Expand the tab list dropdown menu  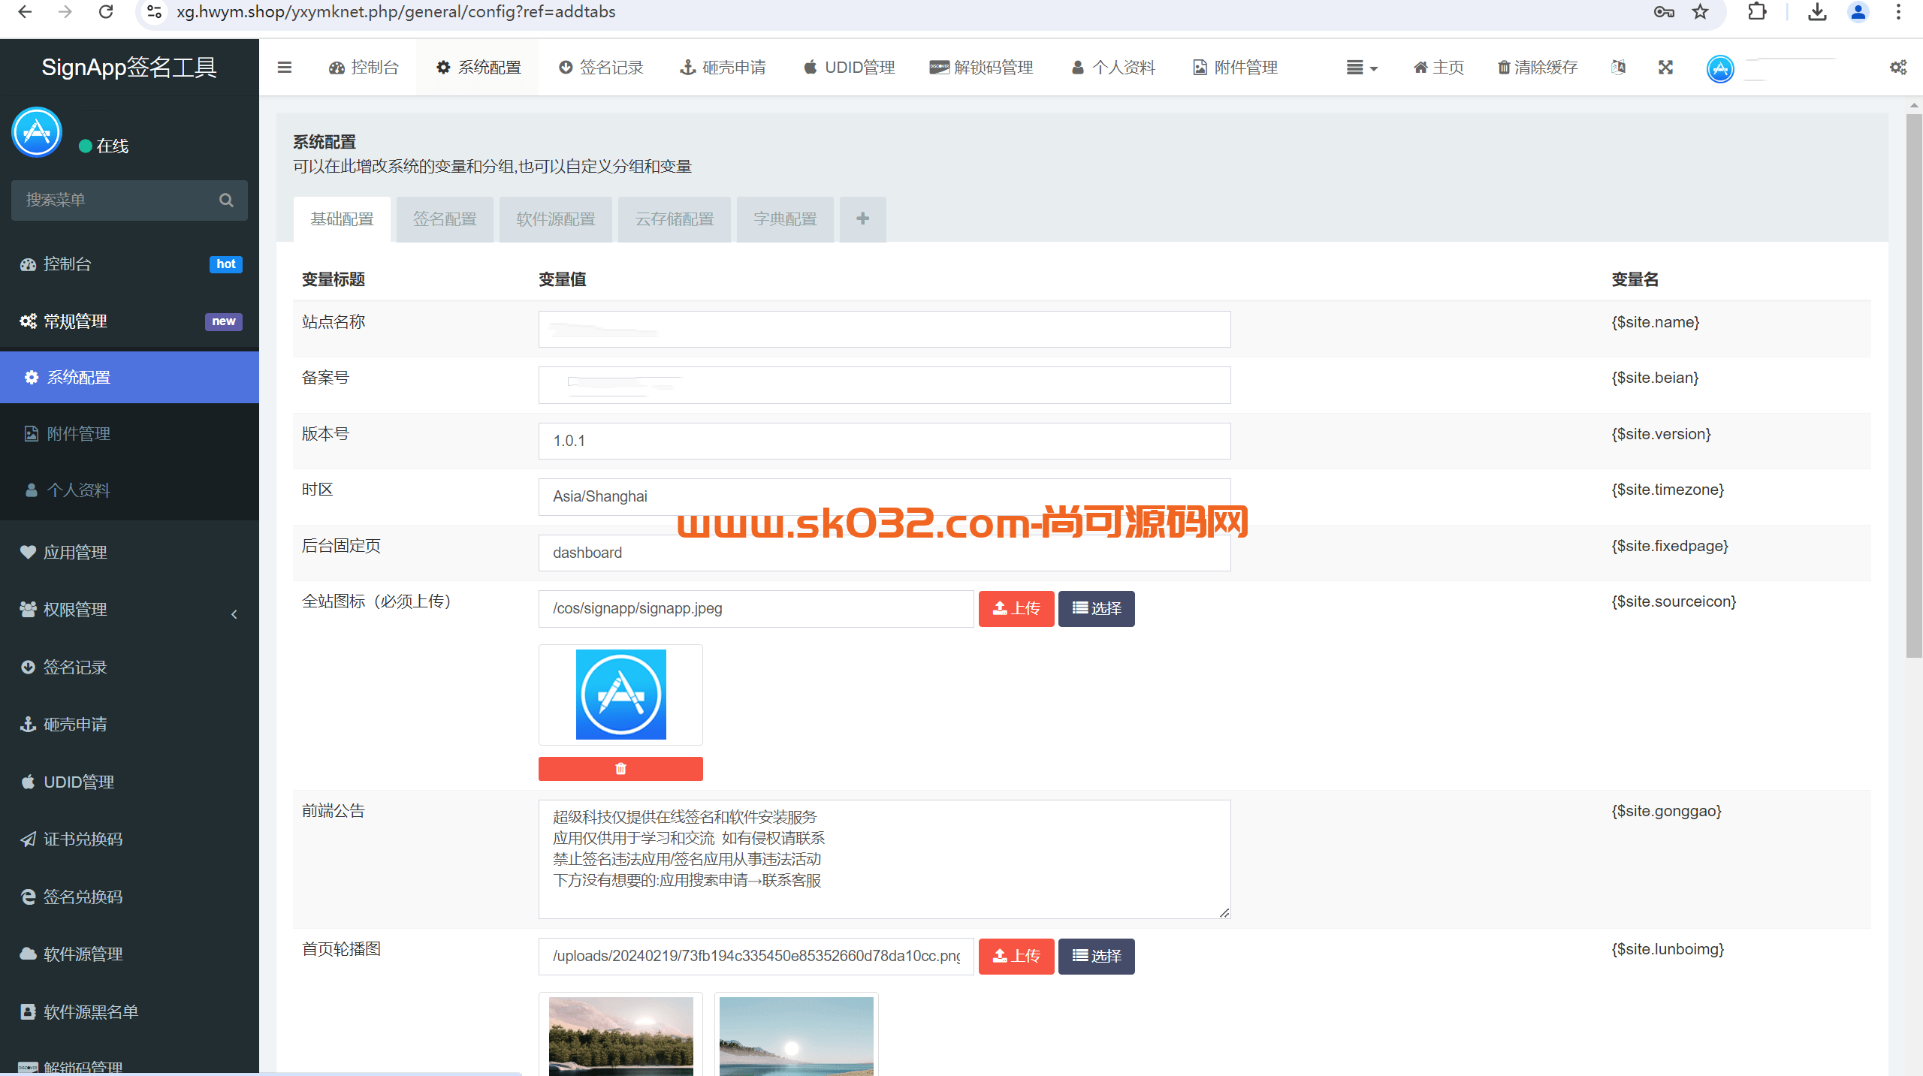coord(1362,68)
